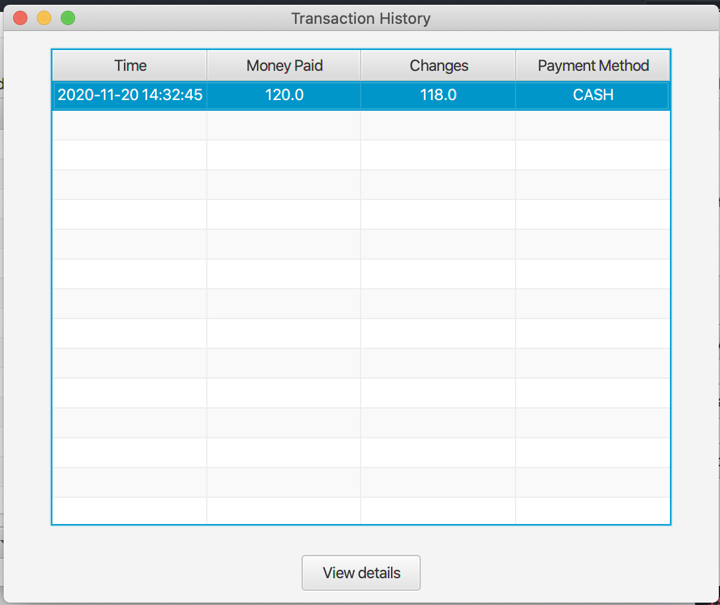Click the last empty table row
Viewport: 720px width, 605px height.
coord(361,510)
